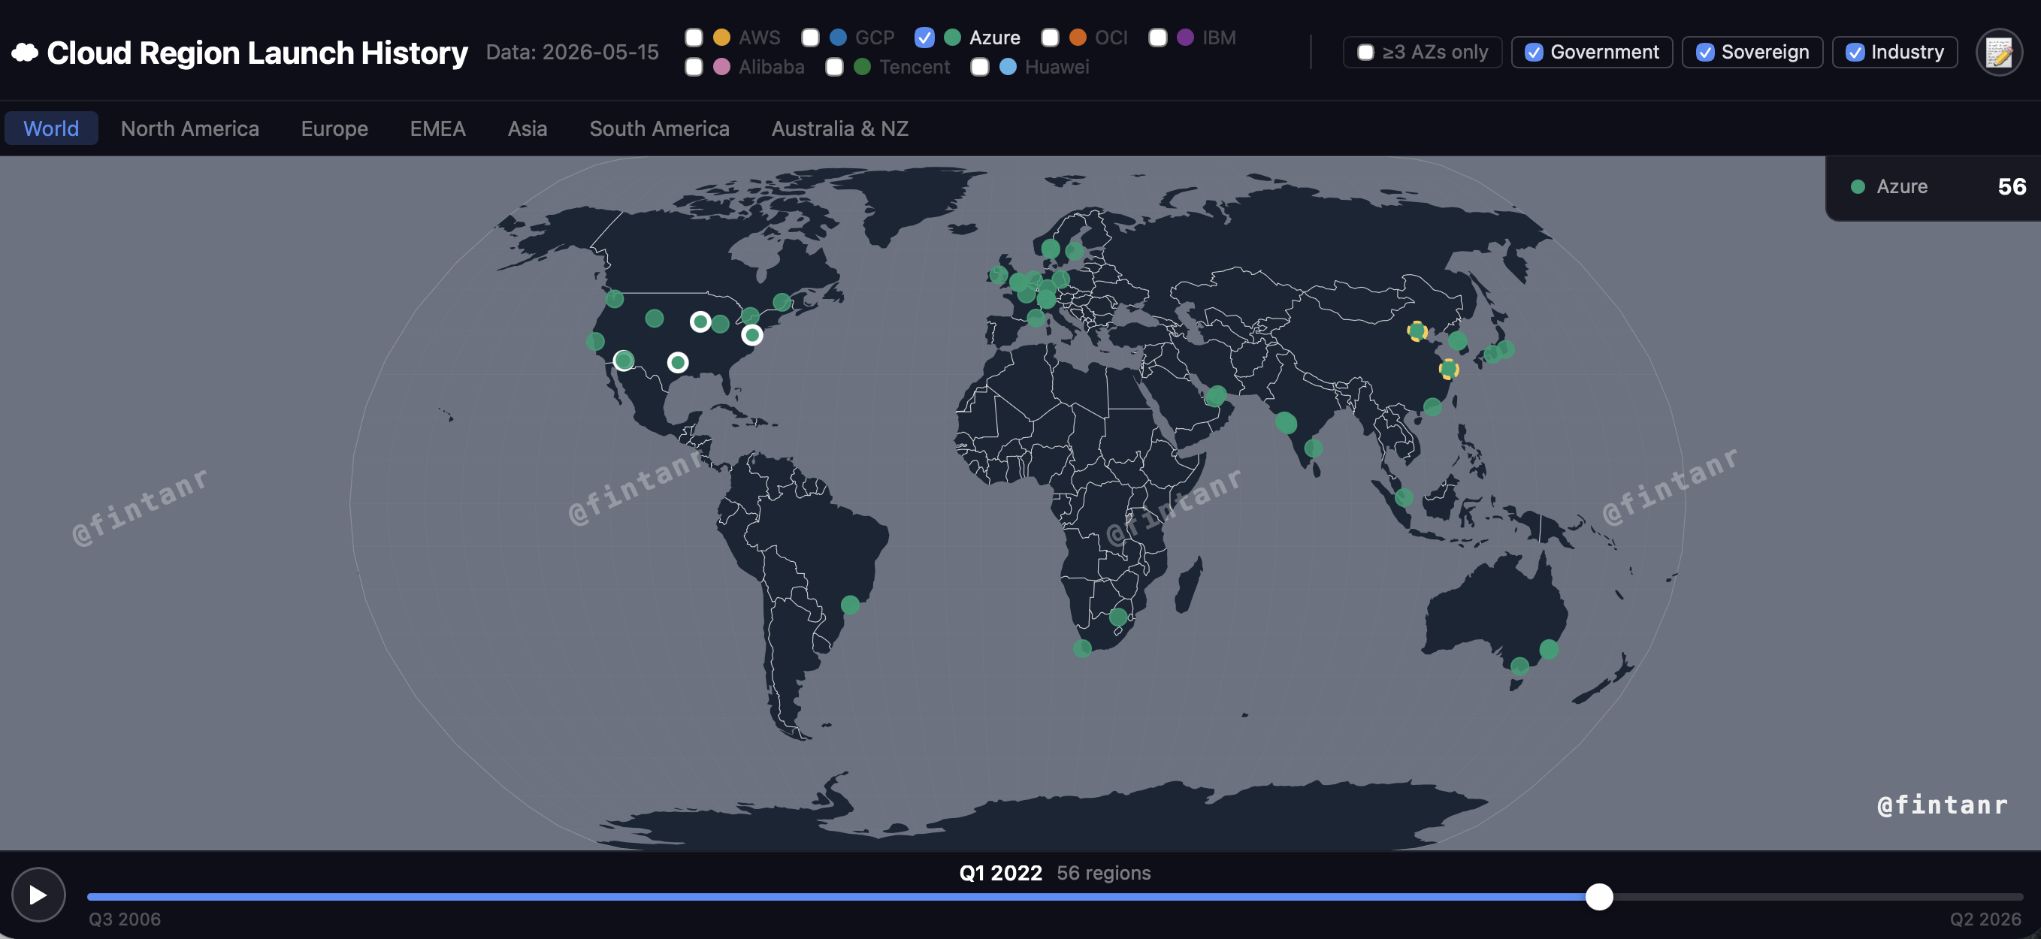Click the white-ringed marker in Texas
The width and height of the screenshot is (2041, 939).
[677, 363]
